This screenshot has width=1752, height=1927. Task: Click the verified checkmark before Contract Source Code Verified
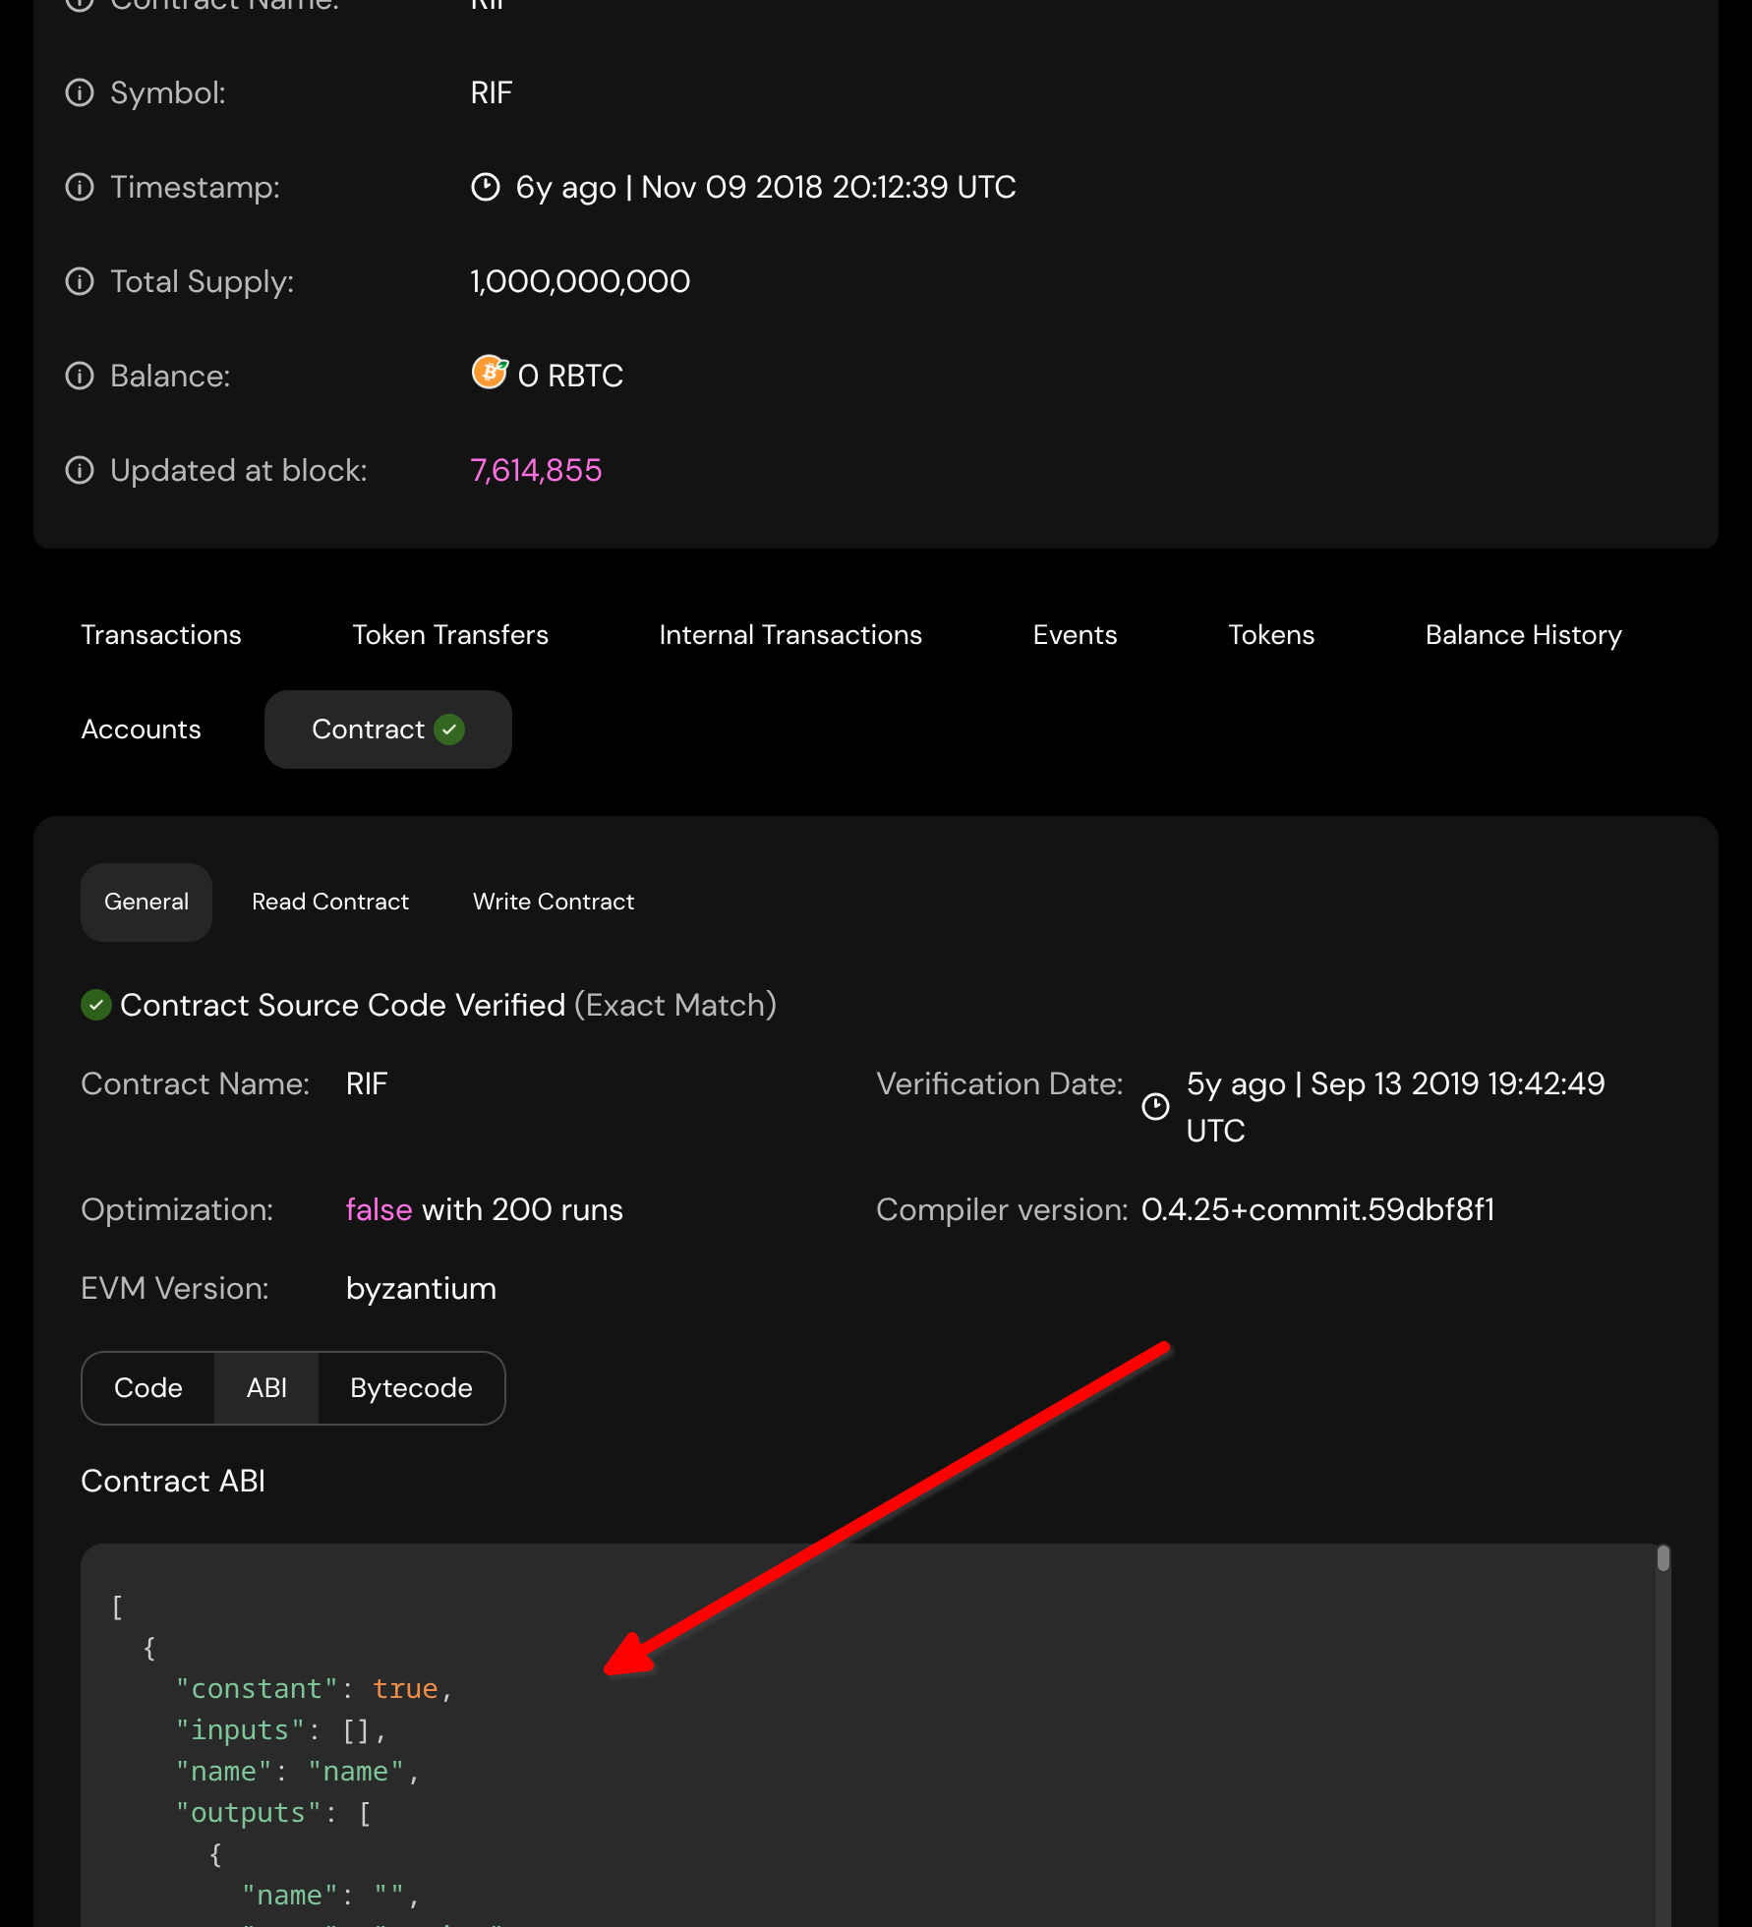coord(95,1005)
